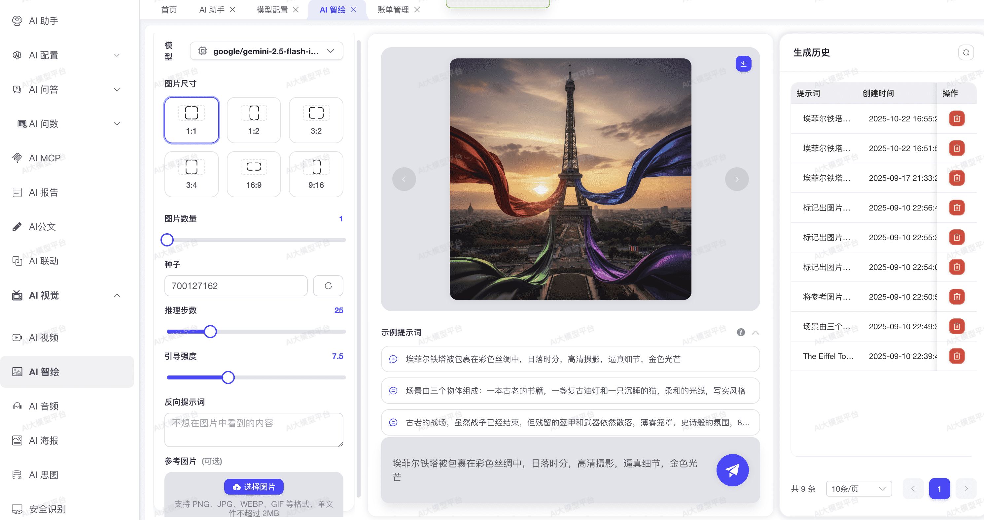Click the example prompt info icon
Screen dimensions: 984x520
click(741, 332)
